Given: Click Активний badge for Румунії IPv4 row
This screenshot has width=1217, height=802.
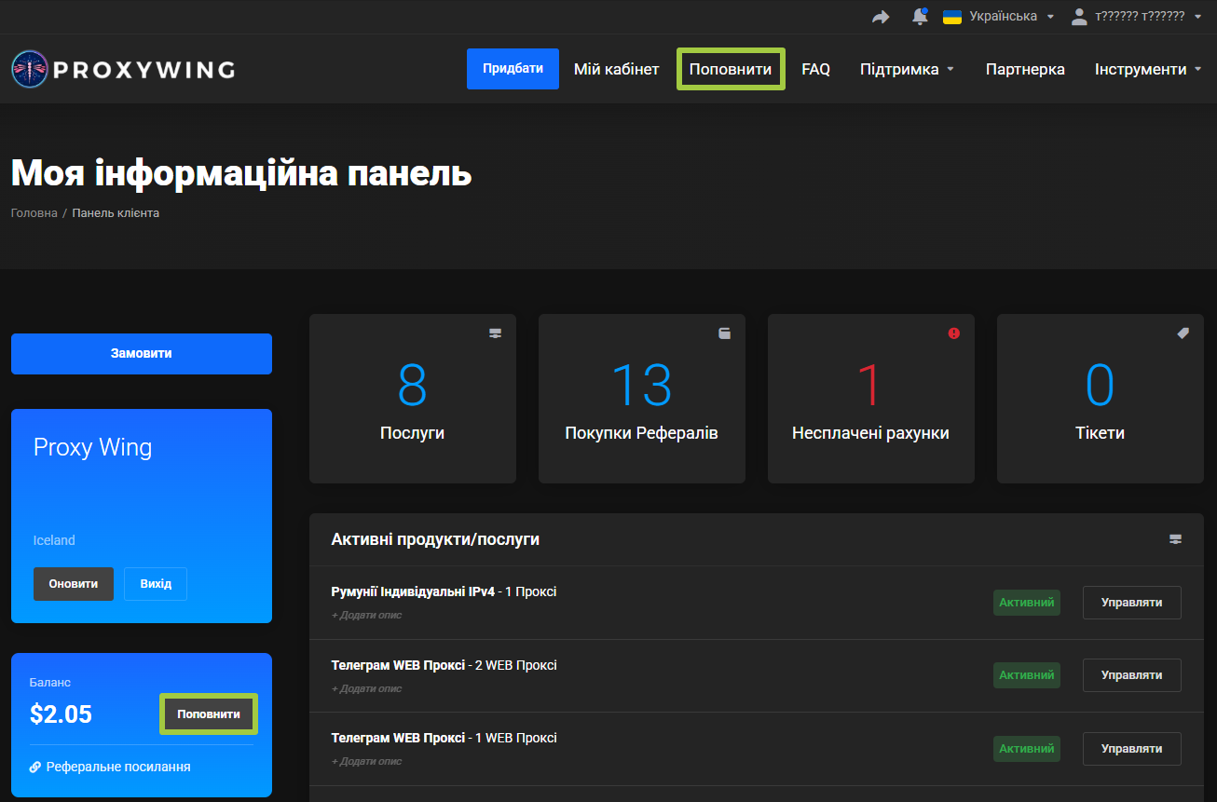Looking at the screenshot, I should click(x=1027, y=603).
